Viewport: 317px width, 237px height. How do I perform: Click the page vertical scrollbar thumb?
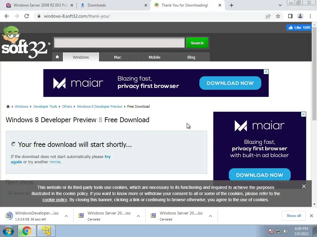point(315,73)
